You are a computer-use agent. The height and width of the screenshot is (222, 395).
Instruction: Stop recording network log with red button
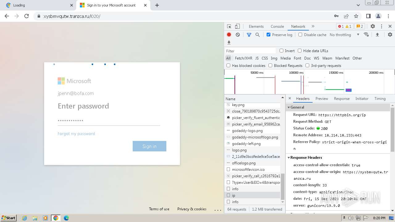pos(229,35)
